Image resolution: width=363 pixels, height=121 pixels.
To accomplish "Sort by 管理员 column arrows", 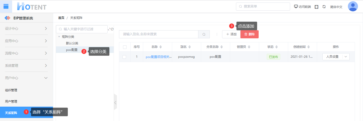I will pos(249,47).
